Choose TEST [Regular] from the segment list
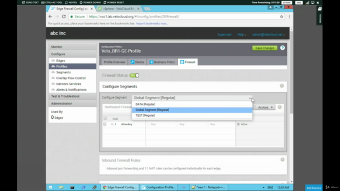The width and height of the screenshot is (340, 191). 192,116
